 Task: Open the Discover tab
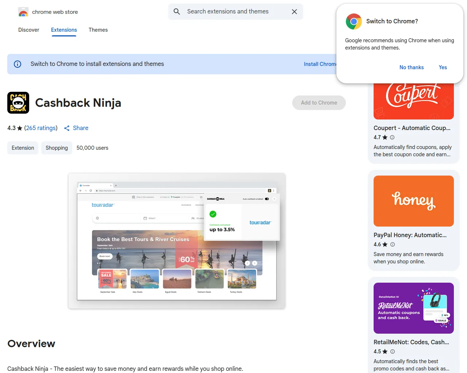(x=29, y=30)
